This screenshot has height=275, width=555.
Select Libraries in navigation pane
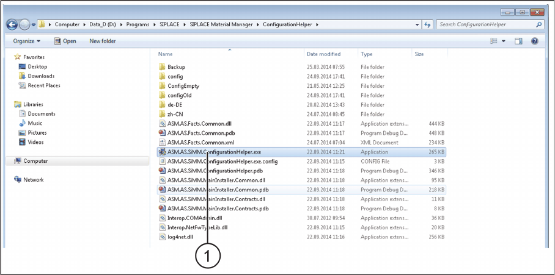(29, 104)
